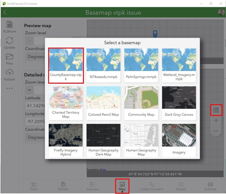Screen dimensions: 226x194
Task: Switch to the Scripts tab
Action: pyautogui.click(x=181, y=186)
